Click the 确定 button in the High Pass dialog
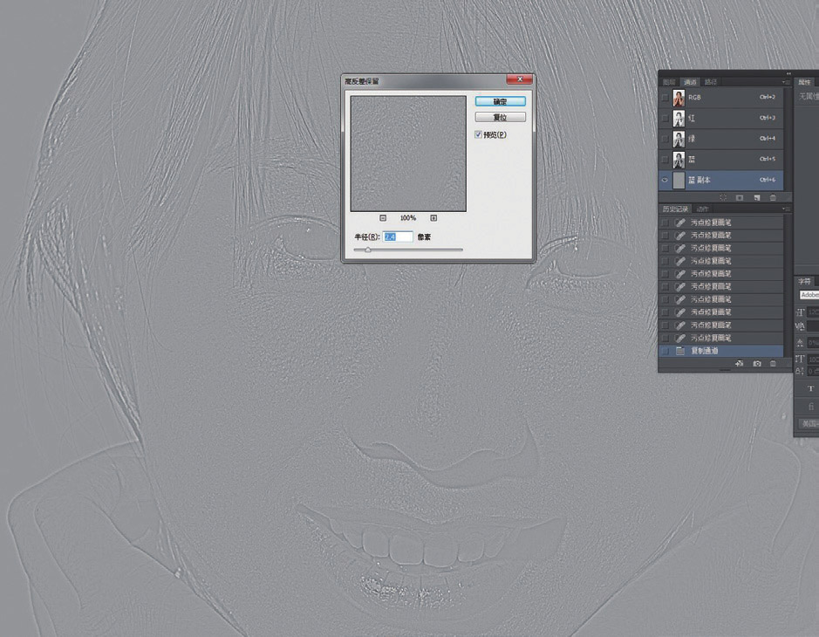This screenshot has height=637, width=819. pyautogui.click(x=500, y=101)
